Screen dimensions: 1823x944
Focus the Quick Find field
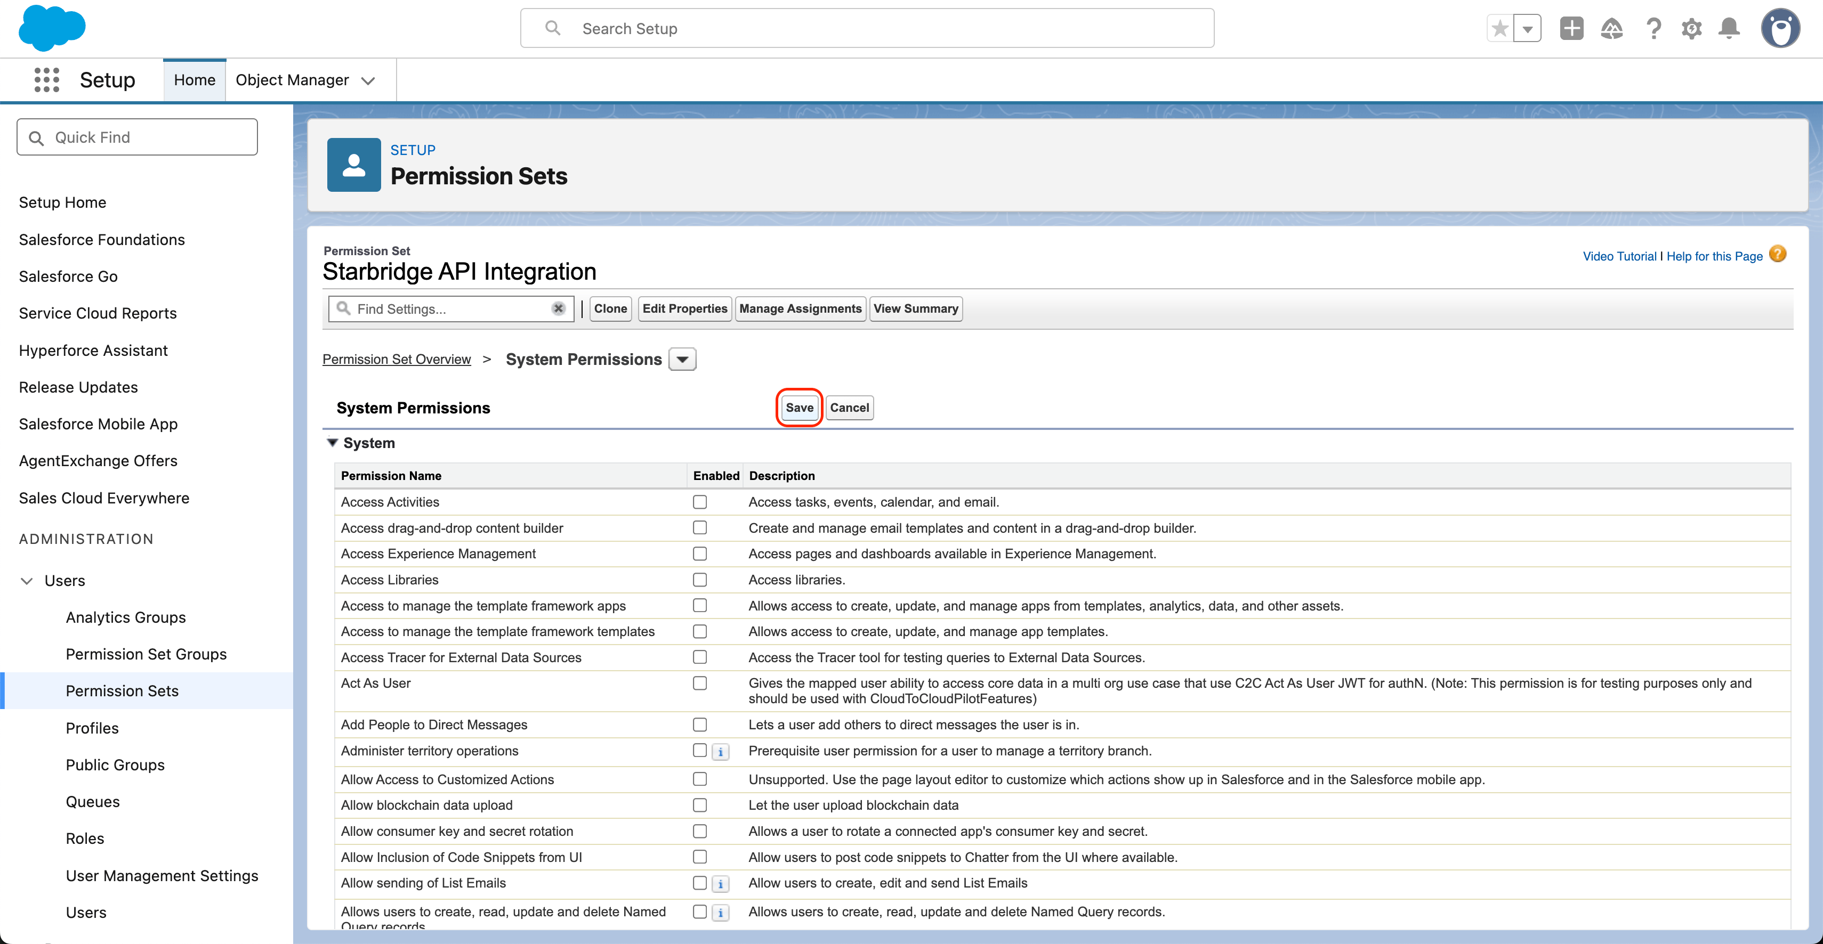[x=138, y=137]
